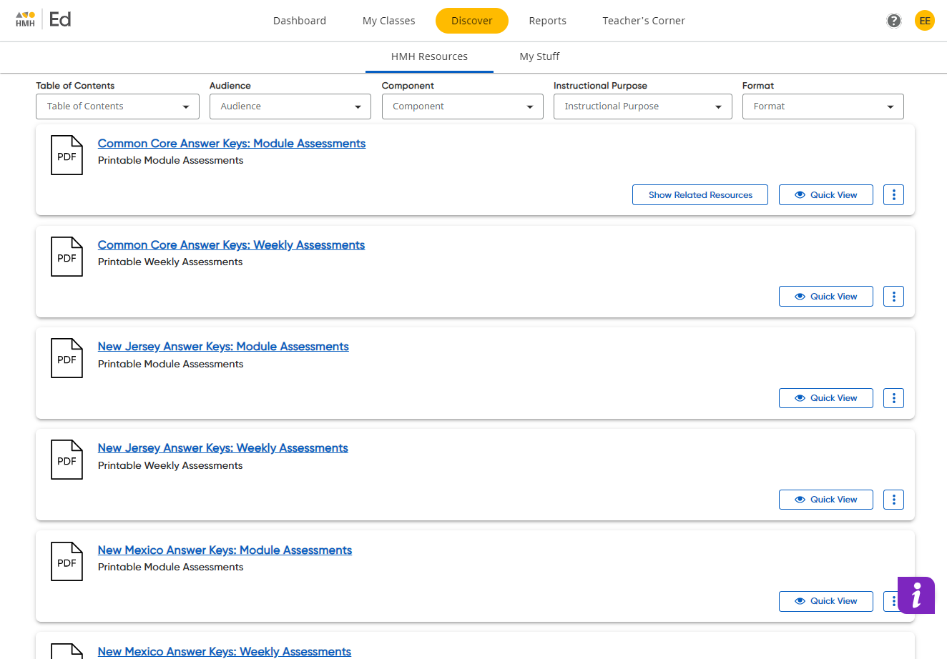Viewport: 947px width, 659px height.
Task: Click Show Related Resources
Action: (700, 194)
